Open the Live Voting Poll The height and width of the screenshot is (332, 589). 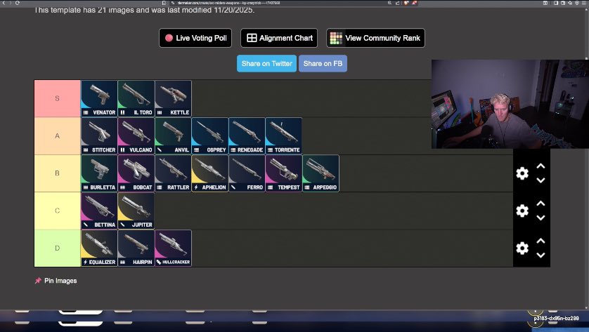[195, 38]
